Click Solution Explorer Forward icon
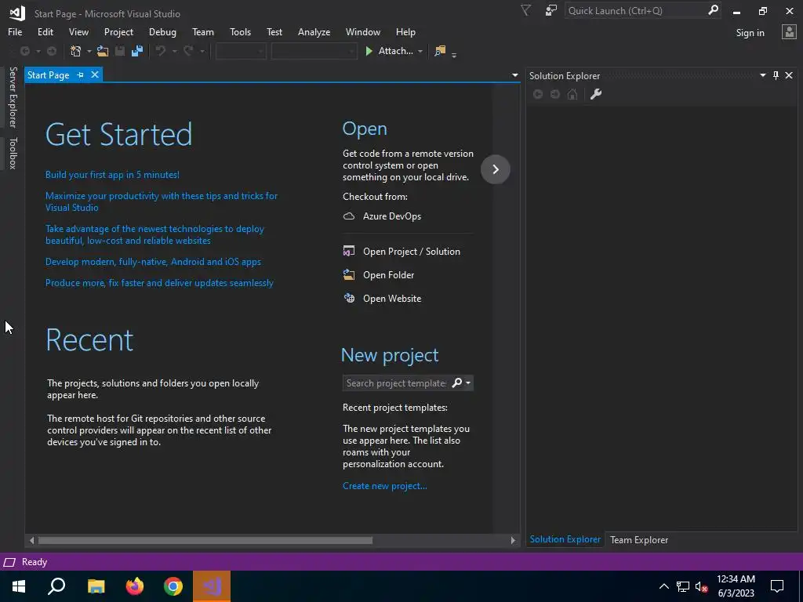This screenshot has width=803, height=602. (555, 94)
